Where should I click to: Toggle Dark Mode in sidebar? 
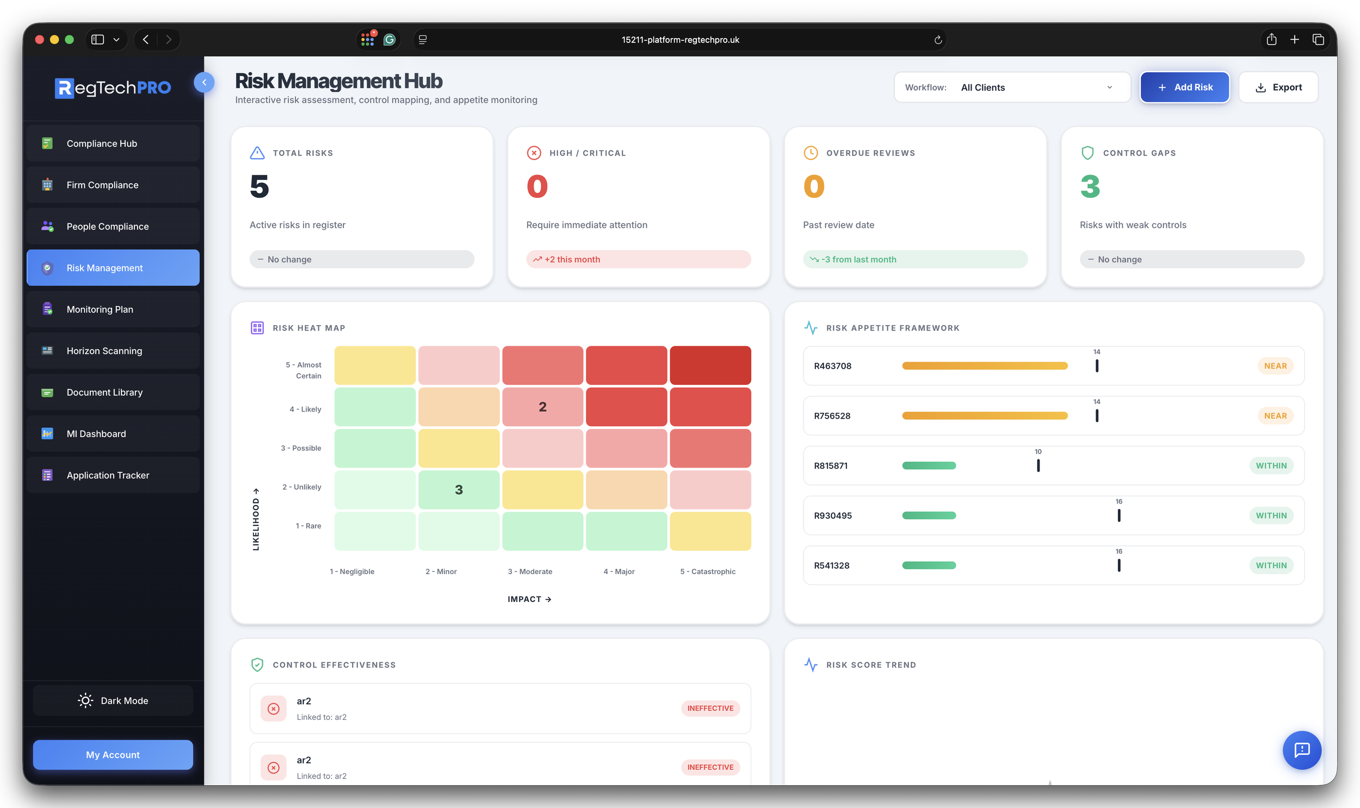point(113,700)
